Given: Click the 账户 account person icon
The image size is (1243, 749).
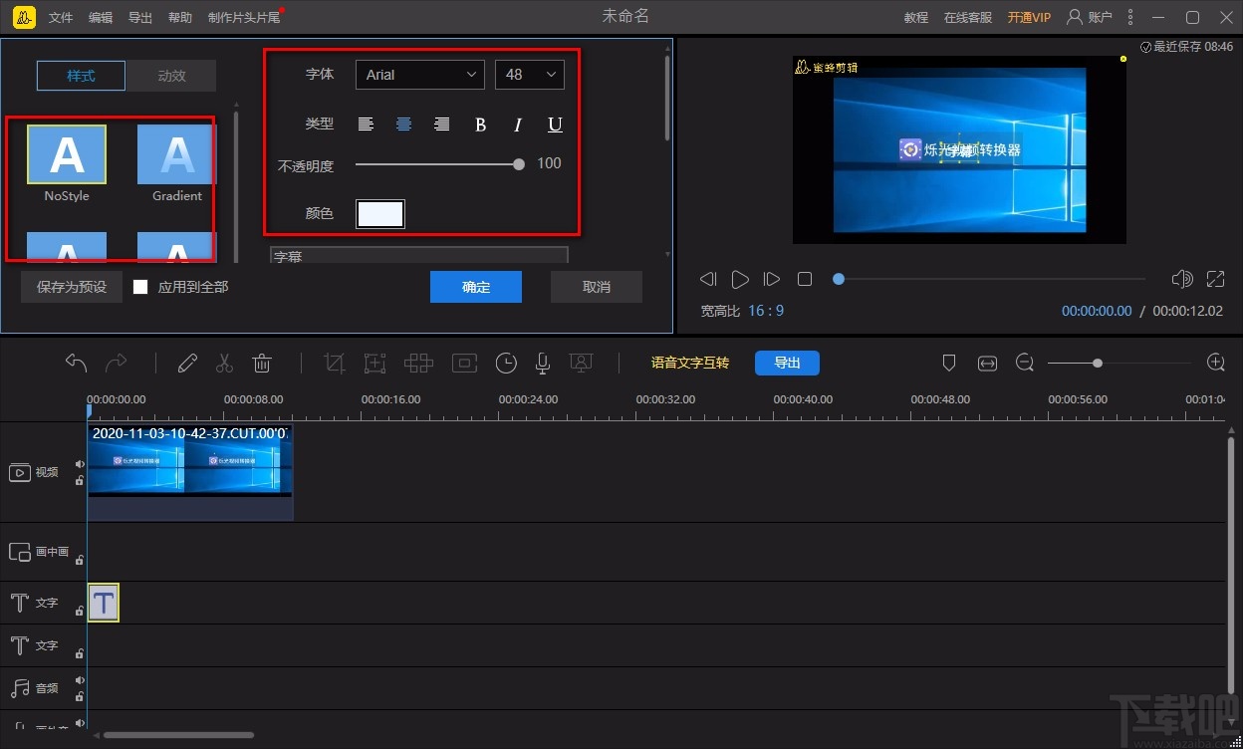Looking at the screenshot, I should coord(1075,17).
